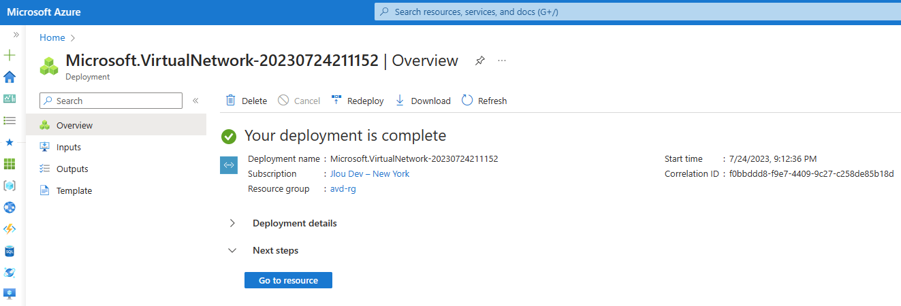Click the Create a resource plus icon
The image size is (901, 306).
(10, 55)
